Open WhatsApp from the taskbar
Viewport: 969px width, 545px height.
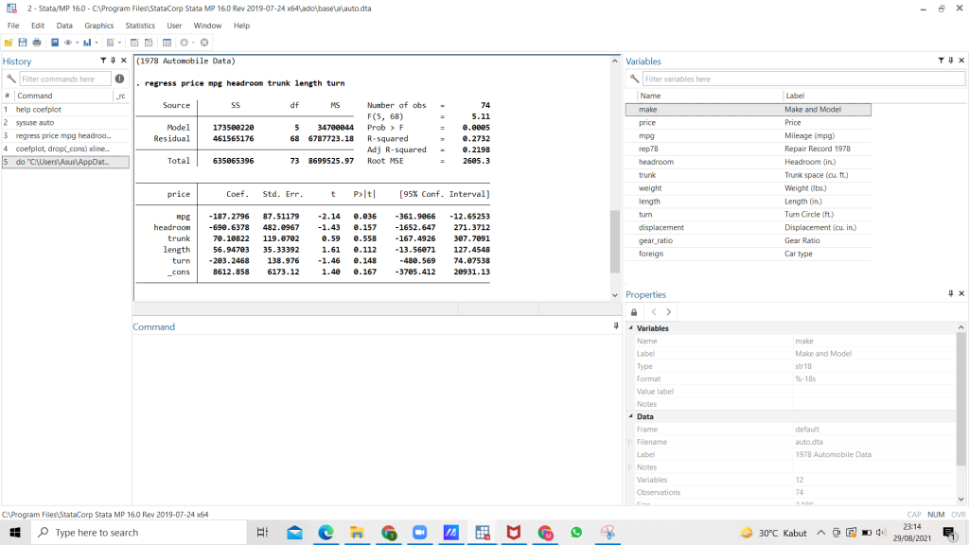pyautogui.click(x=576, y=532)
